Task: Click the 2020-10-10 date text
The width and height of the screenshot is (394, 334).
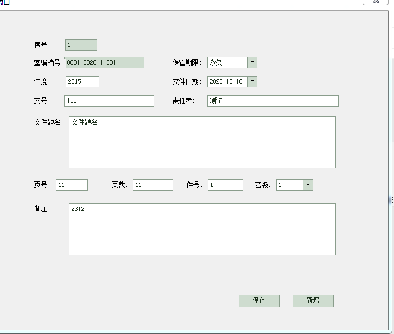Action: click(x=226, y=81)
